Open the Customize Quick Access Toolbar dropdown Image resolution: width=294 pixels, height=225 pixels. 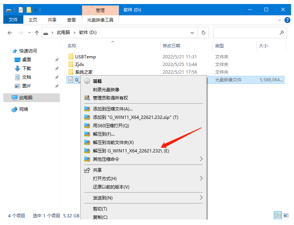tap(35, 10)
